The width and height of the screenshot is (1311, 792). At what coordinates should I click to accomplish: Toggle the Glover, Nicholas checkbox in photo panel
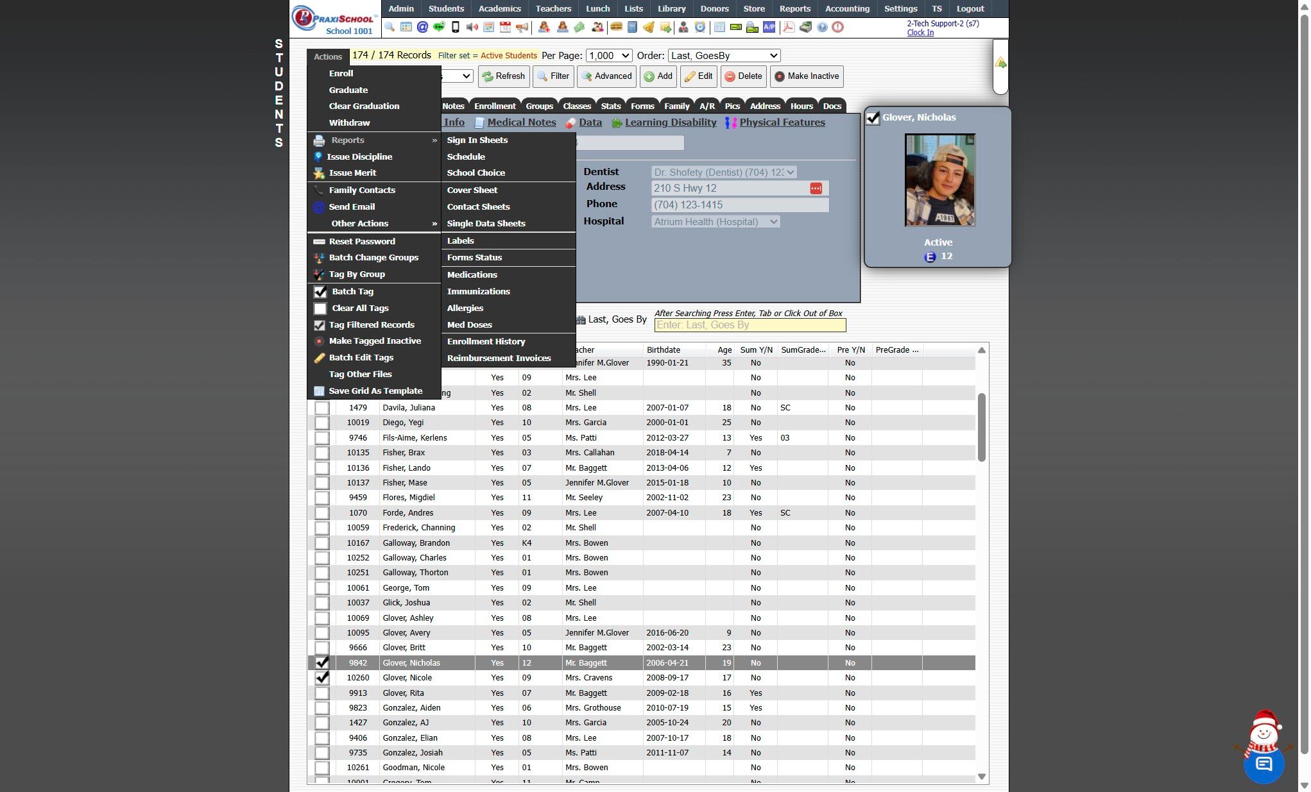pyautogui.click(x=873, y=118)
